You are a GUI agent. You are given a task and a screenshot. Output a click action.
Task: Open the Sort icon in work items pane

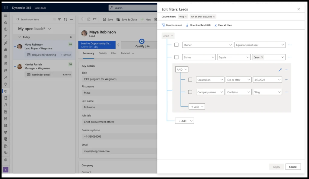65,19
